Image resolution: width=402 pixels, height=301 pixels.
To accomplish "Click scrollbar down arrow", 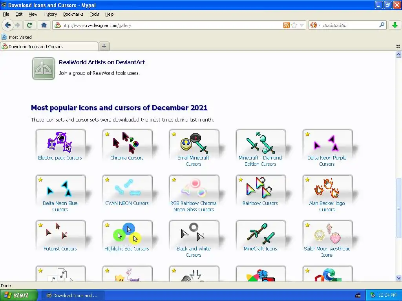I will [x=398, y=278].
